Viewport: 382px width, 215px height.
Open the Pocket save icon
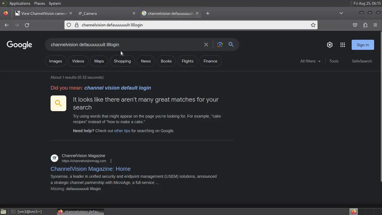pyautogui.click(x=355, y=25)
